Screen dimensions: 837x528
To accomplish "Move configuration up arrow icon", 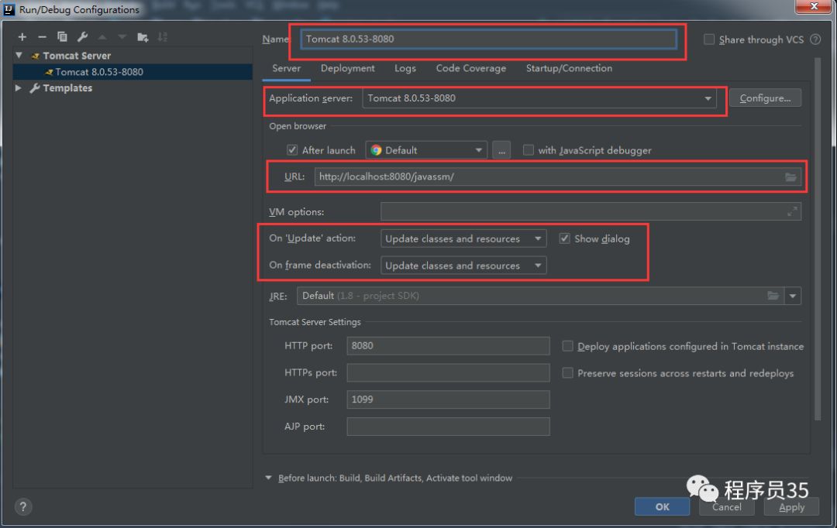I will coord(102,37).
